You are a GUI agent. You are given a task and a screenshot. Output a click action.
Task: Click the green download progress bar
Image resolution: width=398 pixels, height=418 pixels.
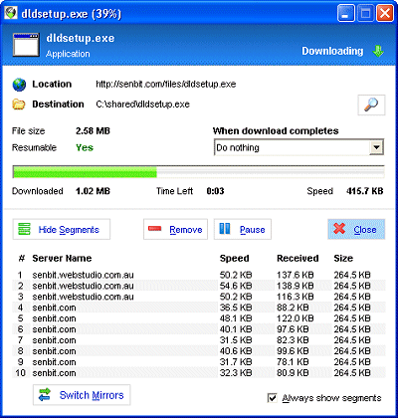tap(198, 172)
